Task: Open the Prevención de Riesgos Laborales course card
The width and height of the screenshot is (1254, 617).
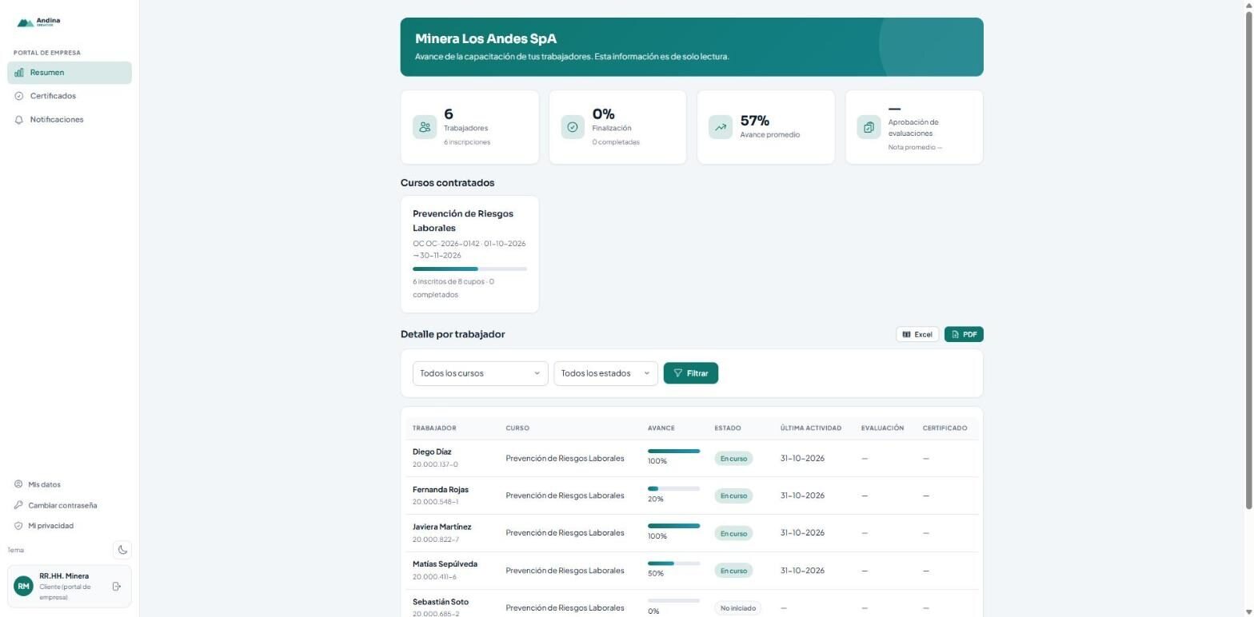Action: point(469,254)
